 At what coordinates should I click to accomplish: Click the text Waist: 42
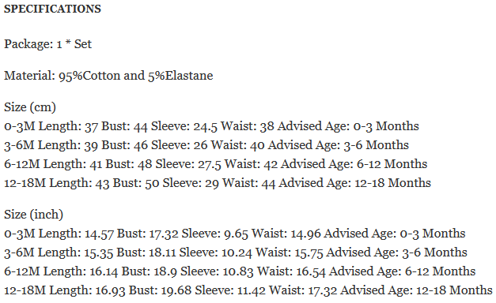251,164
